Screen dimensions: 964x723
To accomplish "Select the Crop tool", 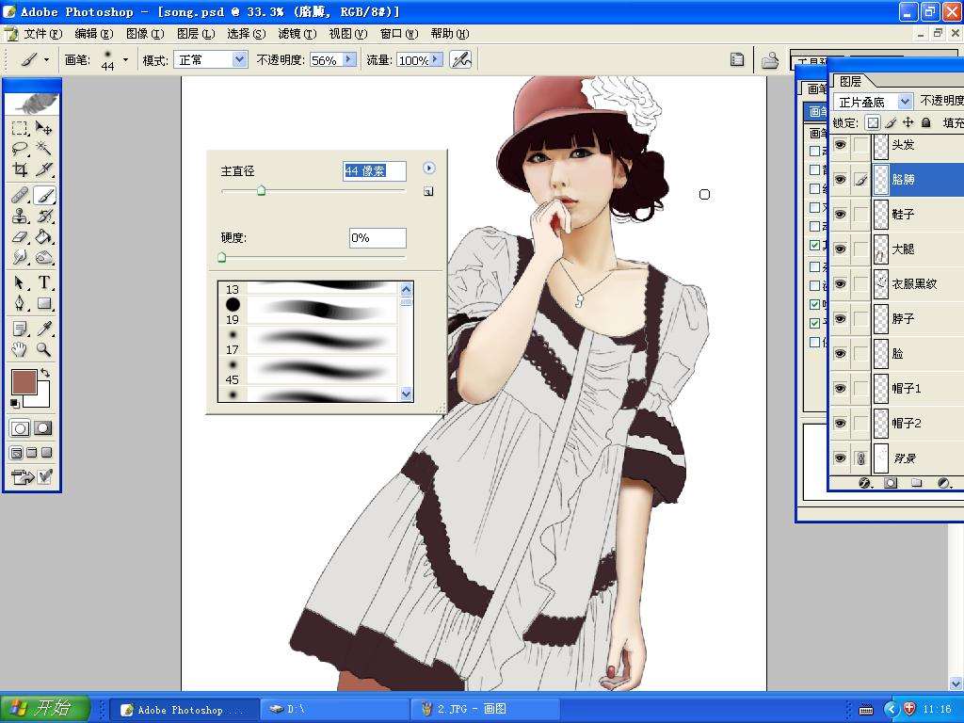I will coord(20,169).
